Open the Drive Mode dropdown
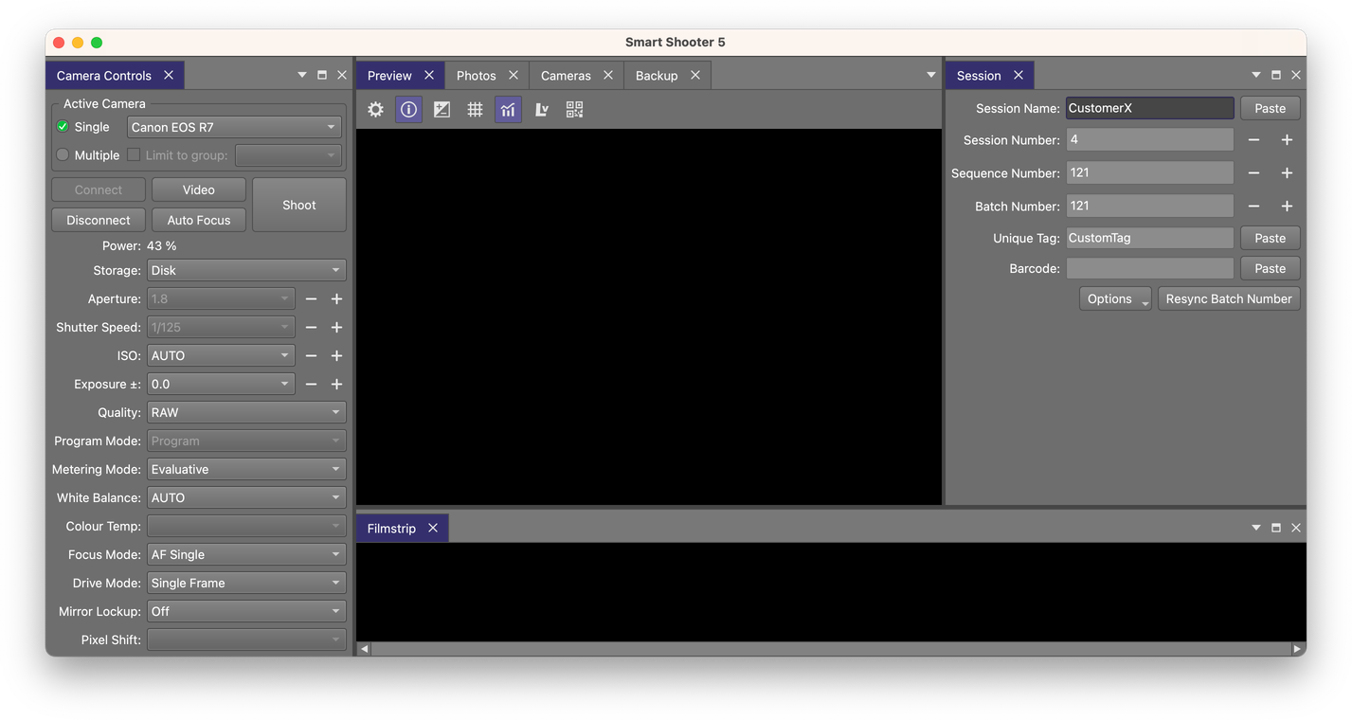The height and width of the screenshot is (720, 1352). [245, 582]
